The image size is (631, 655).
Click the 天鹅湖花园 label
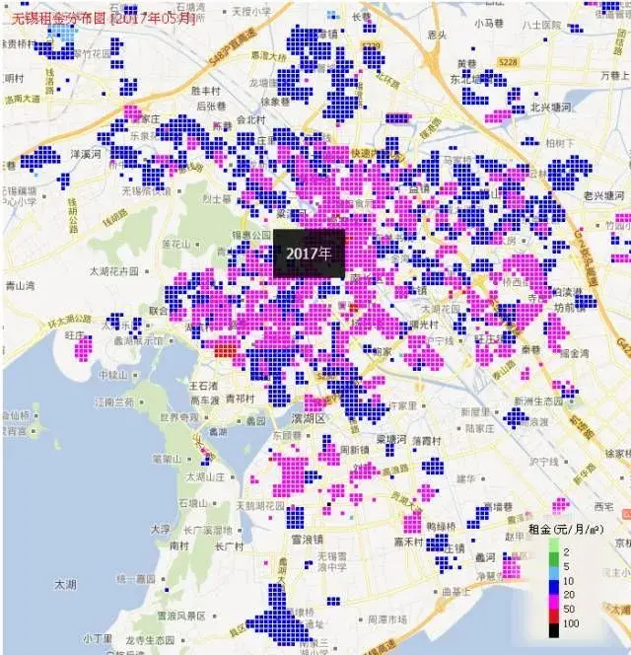click(x=260, y=506)
